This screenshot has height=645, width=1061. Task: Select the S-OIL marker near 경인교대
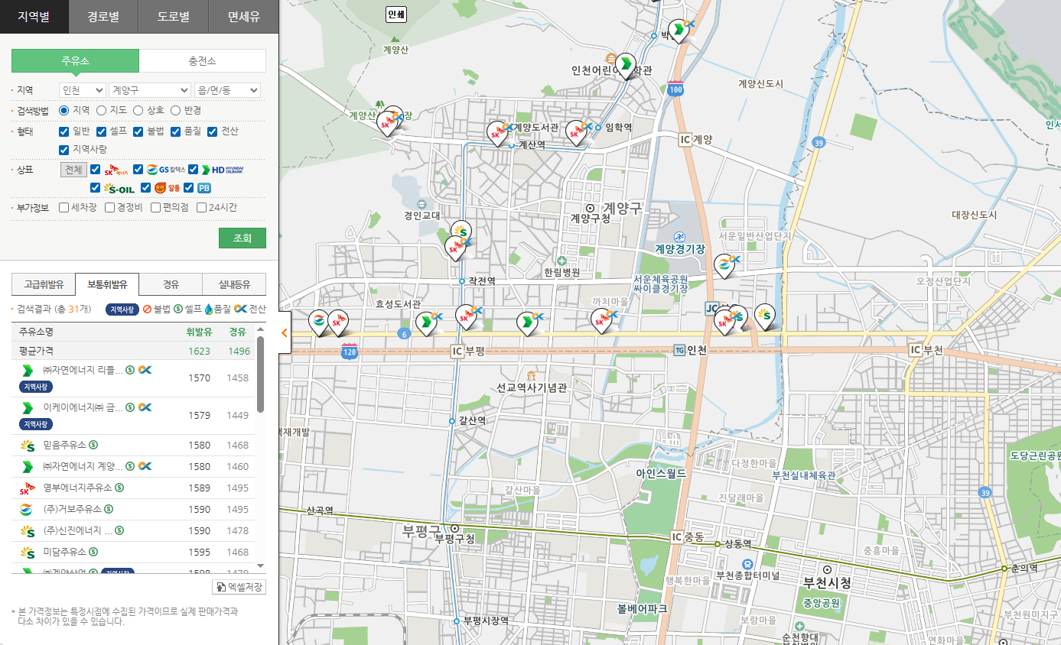tap(461, 231)
